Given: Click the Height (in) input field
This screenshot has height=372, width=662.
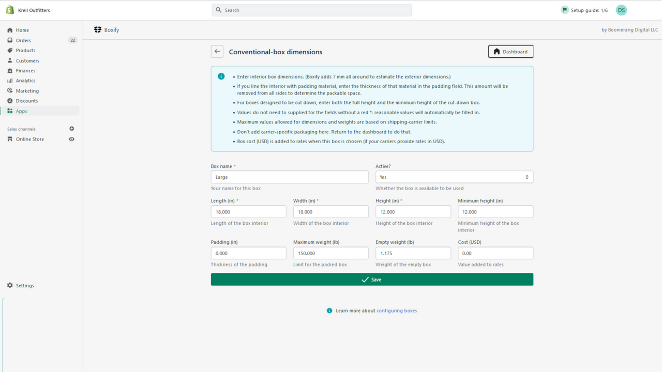Looking at the screenshot, I should [x=413, y=212].
